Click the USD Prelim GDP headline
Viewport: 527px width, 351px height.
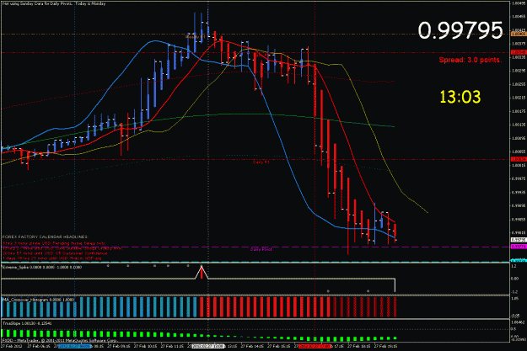[x=51, y=258]
